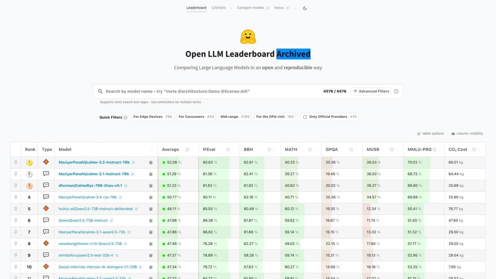Sort by the MUSR column arrows
Image resolution: width=496 pixels, height=279 pixels.
[x=397, y=149]
